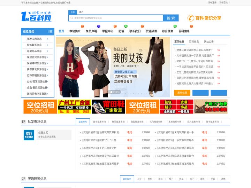This screenshot has height=188, width=251.
Task: Open the 家居百货货源信息 category
Action: coord(37,57)
